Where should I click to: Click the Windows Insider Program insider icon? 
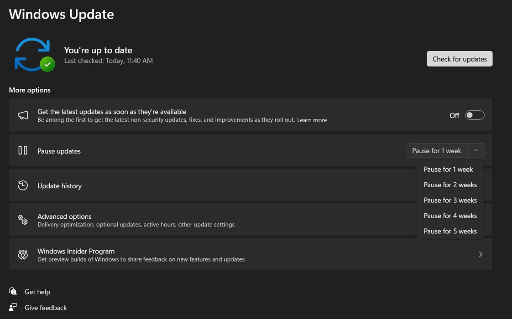(x=23, y=254)
